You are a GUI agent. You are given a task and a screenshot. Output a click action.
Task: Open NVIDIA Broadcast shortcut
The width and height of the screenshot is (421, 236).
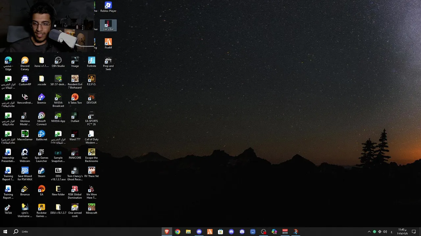(x=58, y=100)
